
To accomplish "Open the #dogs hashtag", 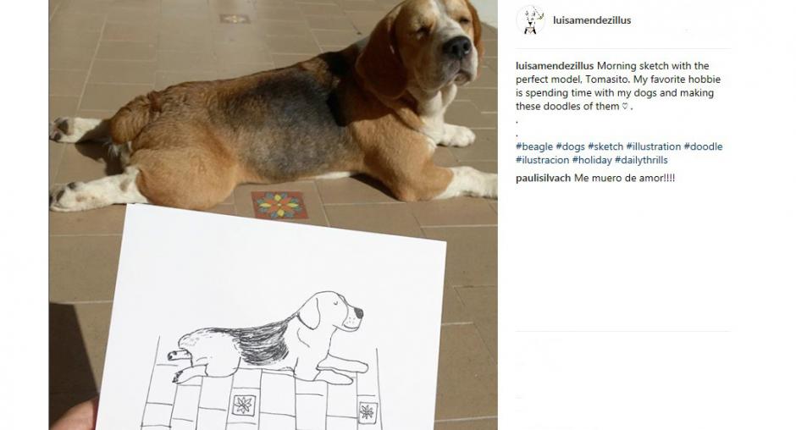I will (x=570, y=146).
